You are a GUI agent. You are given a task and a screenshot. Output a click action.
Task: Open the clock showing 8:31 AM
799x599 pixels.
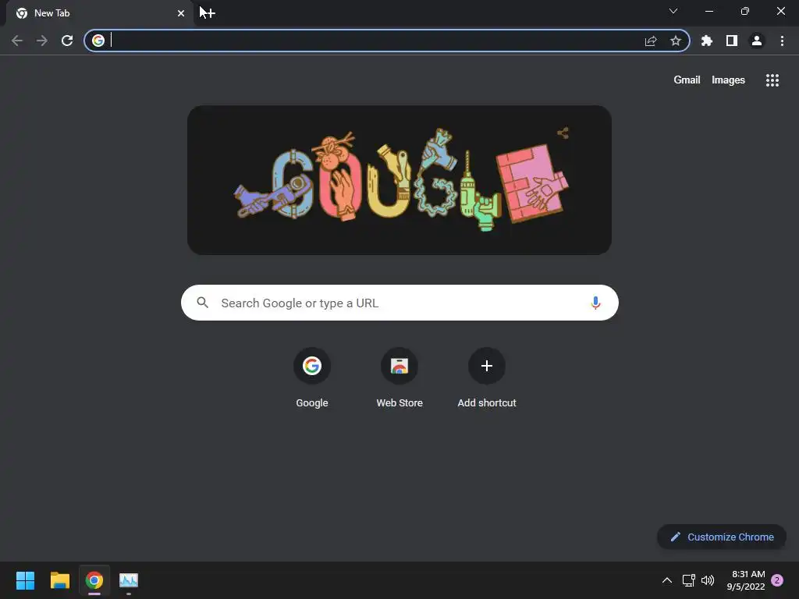[x=746, y=580]
